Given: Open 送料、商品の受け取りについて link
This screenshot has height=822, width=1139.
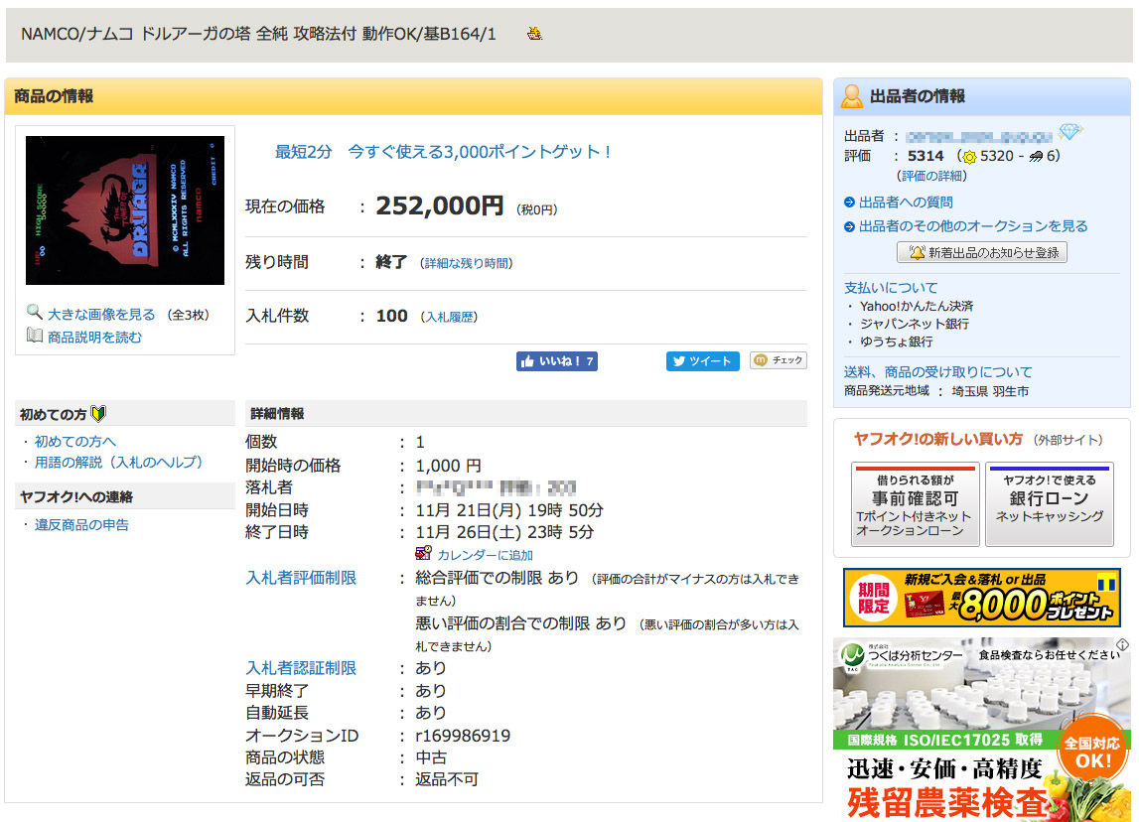Looking at the screenshot, I should click(x=937, y=372).
